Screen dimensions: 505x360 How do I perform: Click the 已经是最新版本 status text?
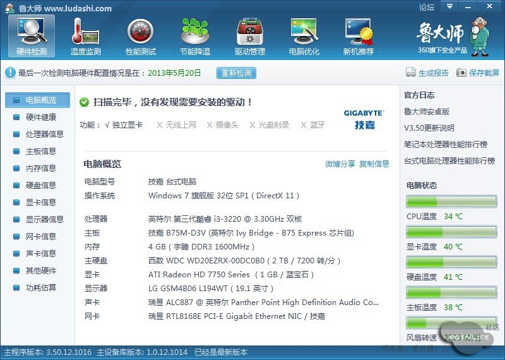click(221, 352)
